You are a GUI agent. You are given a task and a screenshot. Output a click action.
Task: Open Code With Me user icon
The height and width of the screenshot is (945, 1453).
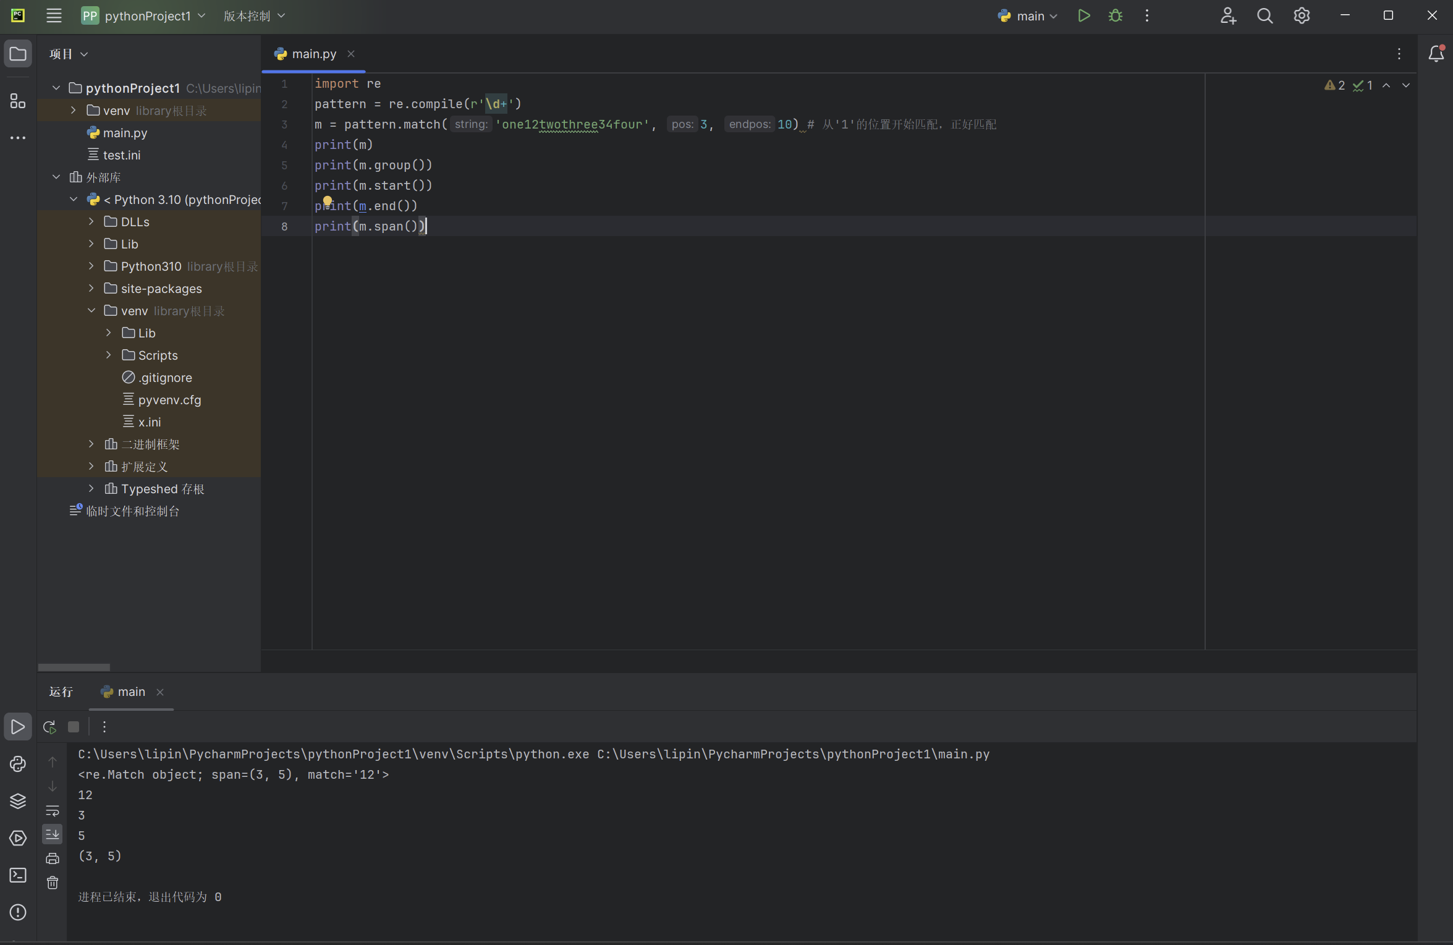tap(1227, 15)
